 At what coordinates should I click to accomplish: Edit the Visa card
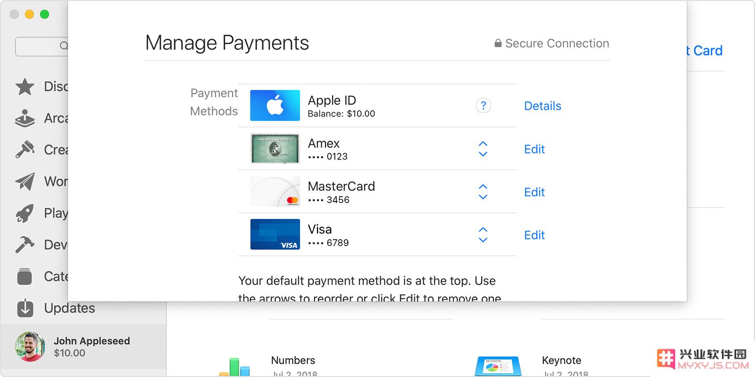pyautogui.click(x=534, y=235)
